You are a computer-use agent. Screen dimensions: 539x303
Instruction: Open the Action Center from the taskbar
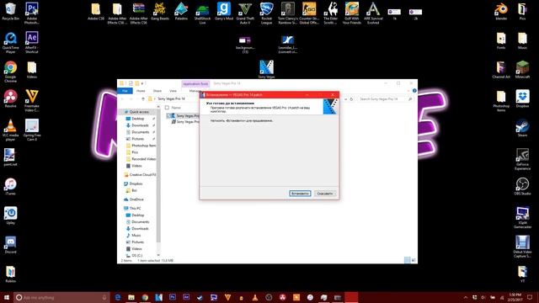[530, 297]
